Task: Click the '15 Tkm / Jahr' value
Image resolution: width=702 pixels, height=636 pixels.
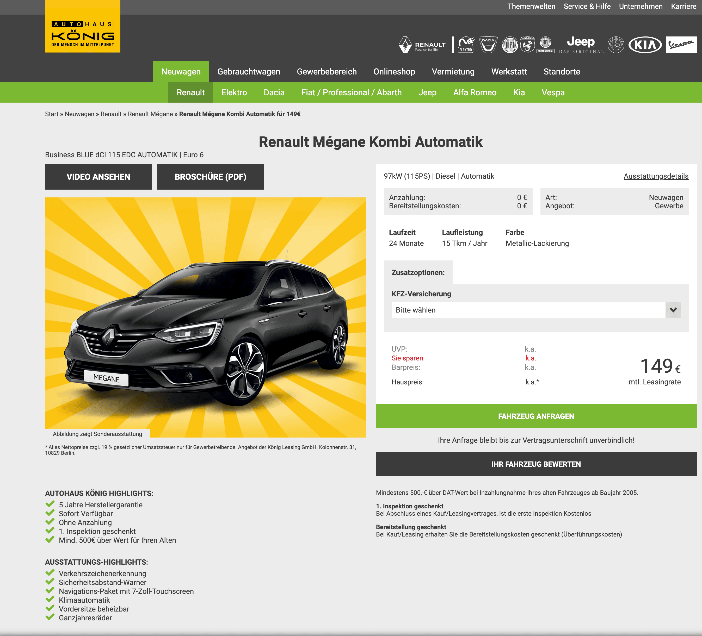Action: pos(465,243)
